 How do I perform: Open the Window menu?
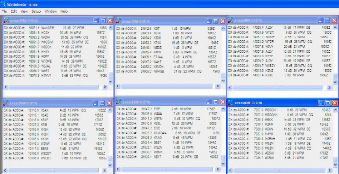pyautogui.click(x=50, y=11)
